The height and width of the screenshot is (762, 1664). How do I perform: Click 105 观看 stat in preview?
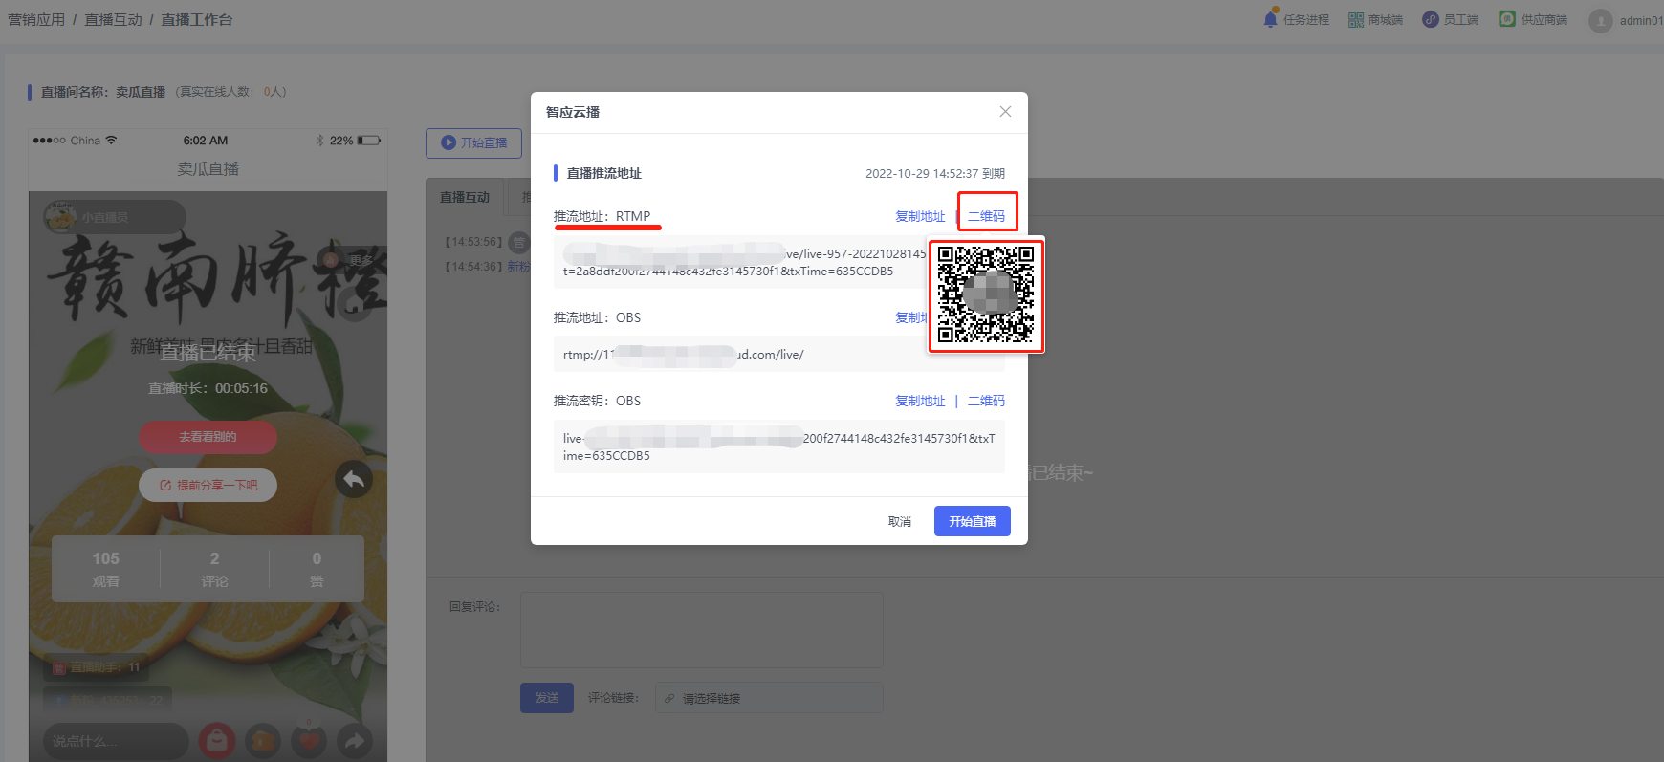coord(105,569)
